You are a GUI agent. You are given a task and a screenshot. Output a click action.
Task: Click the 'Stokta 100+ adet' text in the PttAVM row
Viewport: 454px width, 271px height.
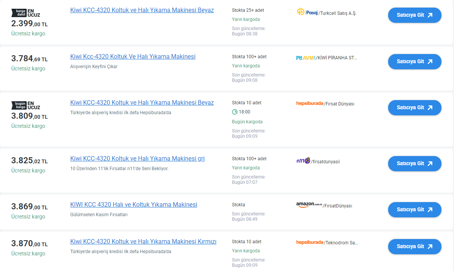(x=249, y=57)
